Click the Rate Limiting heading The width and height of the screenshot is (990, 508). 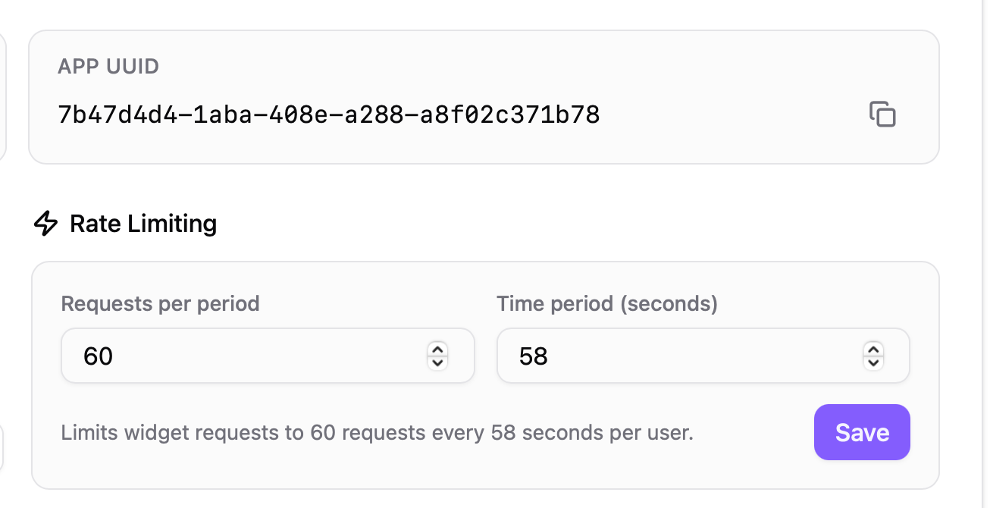(143, 223)
